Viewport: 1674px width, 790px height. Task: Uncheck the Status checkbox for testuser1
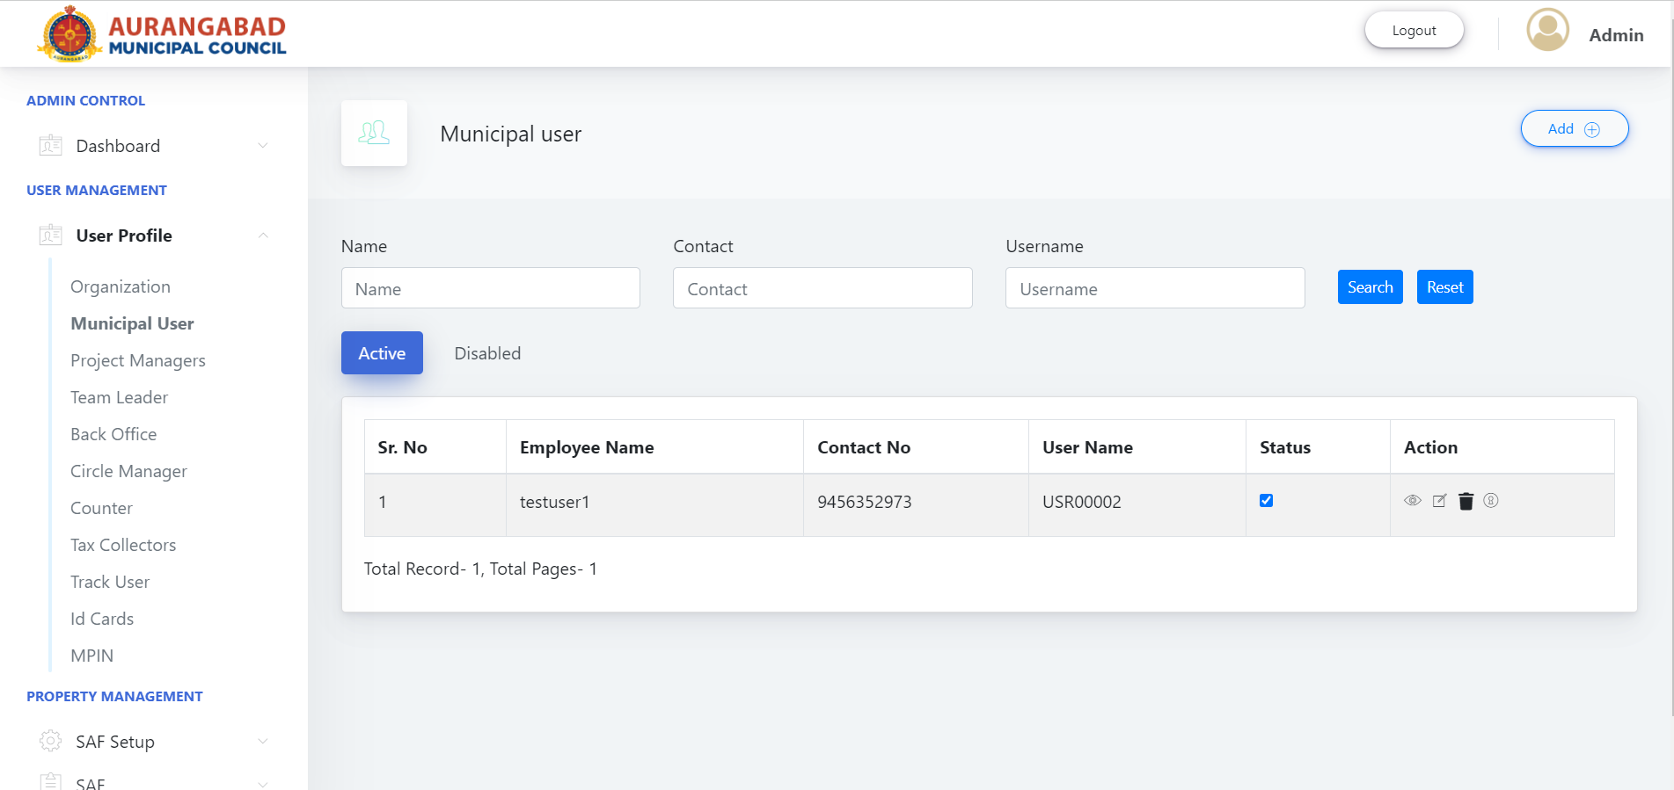[x=1266, y=501]
